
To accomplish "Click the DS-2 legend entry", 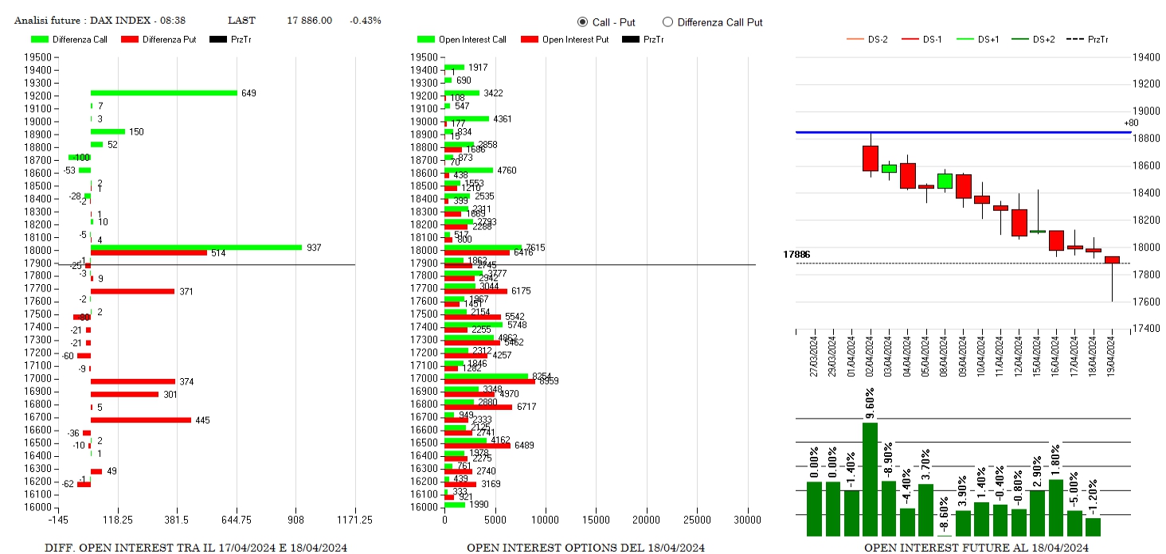I will (x=867, y=39).
